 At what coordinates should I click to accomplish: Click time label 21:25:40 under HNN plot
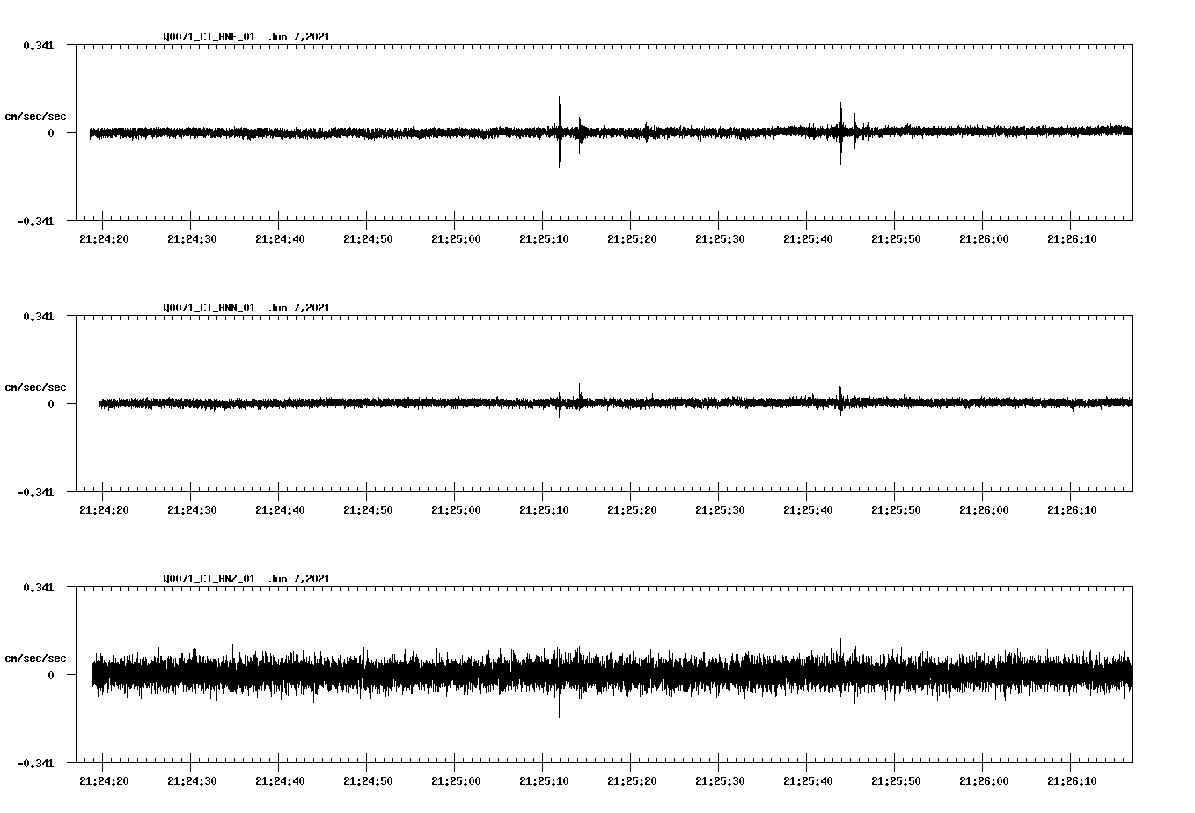pos(808,509)
